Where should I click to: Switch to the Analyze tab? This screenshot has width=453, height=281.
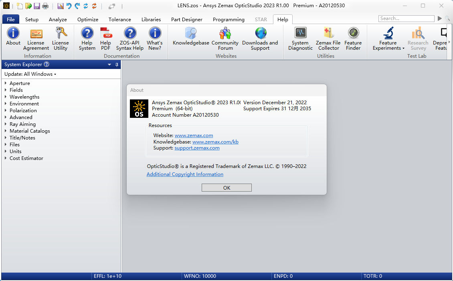coord(58,19)
